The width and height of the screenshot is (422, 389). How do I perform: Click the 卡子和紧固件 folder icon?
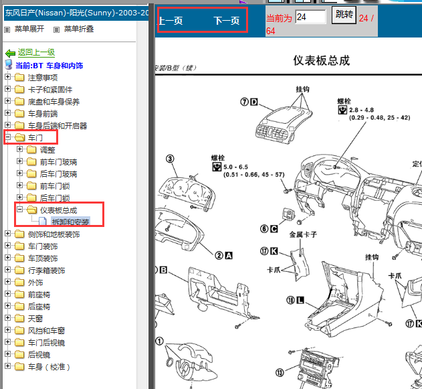pyautogui.click(x=19, y=90)
